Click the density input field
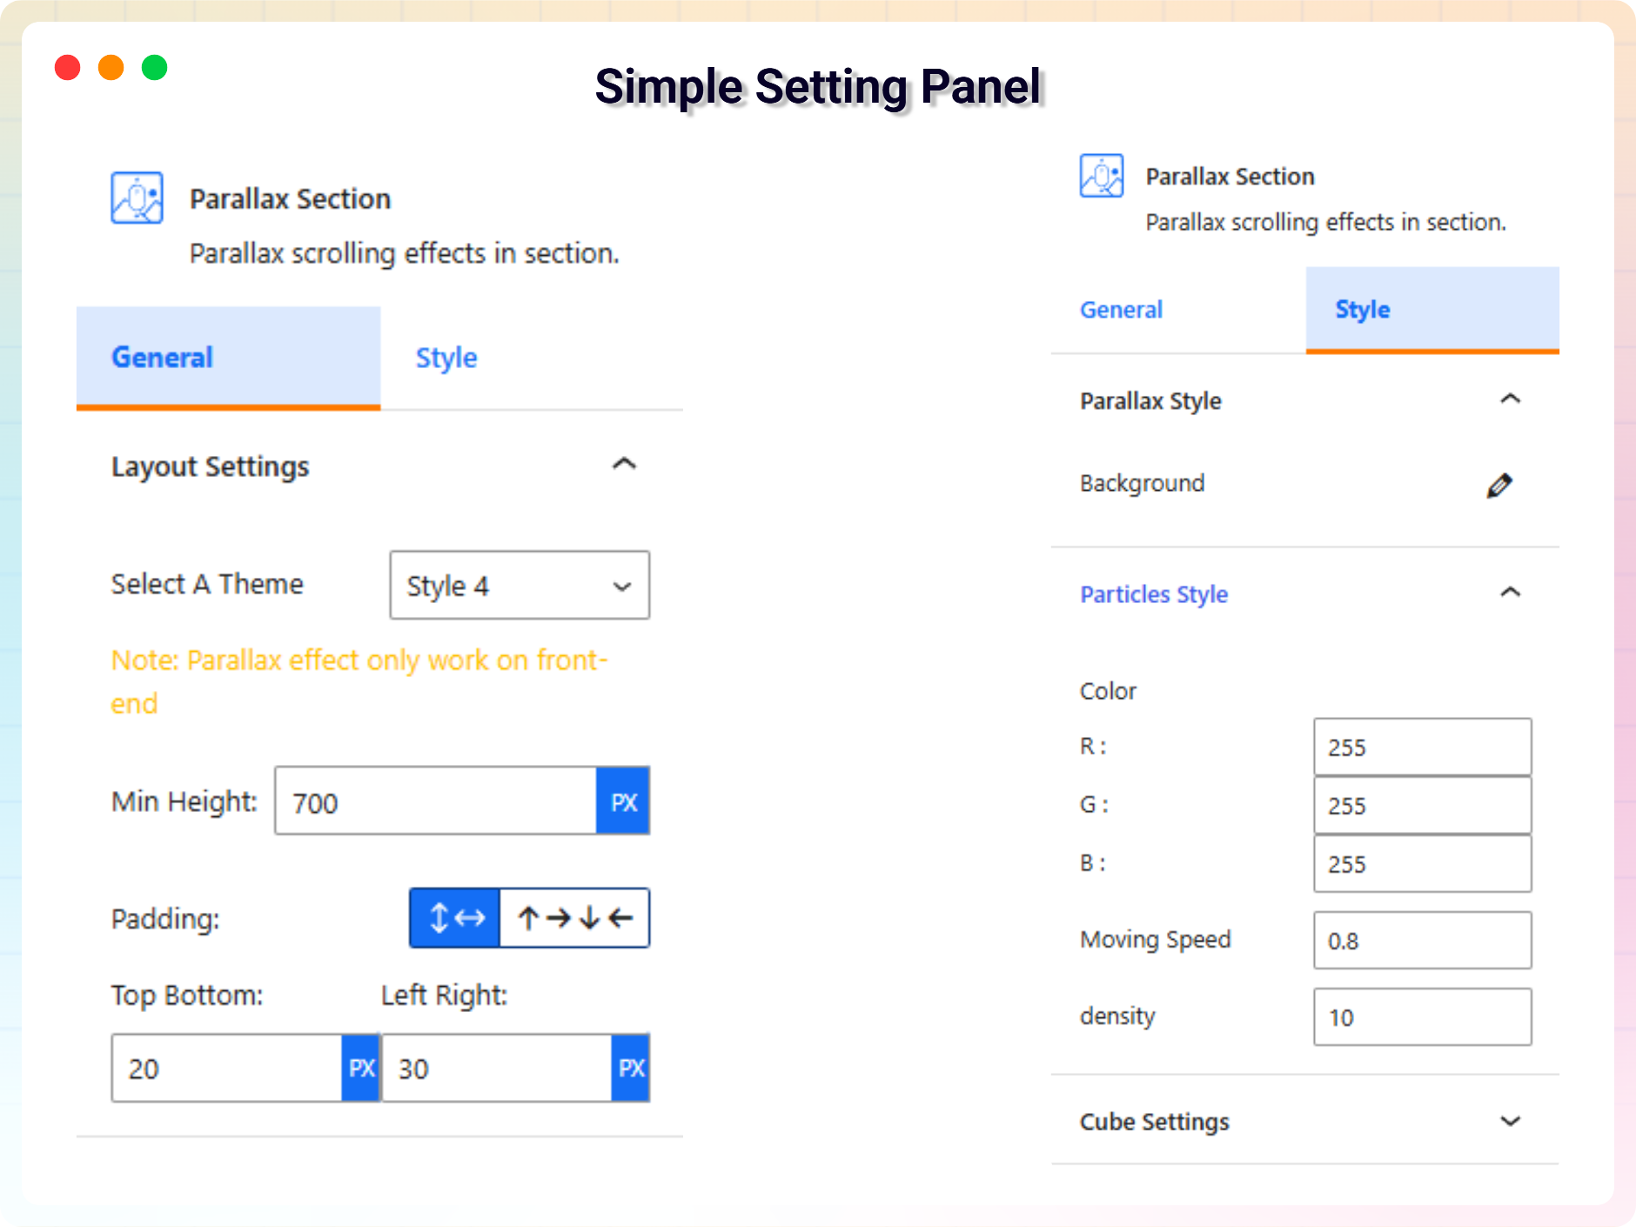This screenshot has height=1227, width=1636. click(1422, 1017)
